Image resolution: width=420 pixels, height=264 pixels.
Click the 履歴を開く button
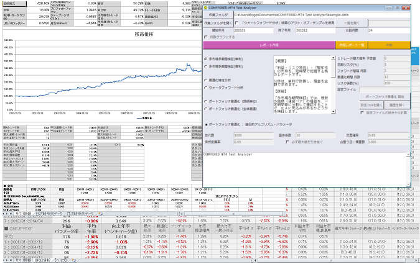(397, 105)
